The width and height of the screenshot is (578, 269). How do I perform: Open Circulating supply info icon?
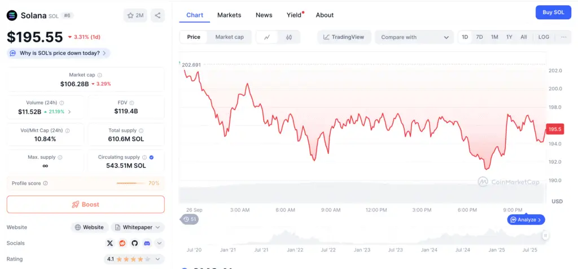coord(144,157)
